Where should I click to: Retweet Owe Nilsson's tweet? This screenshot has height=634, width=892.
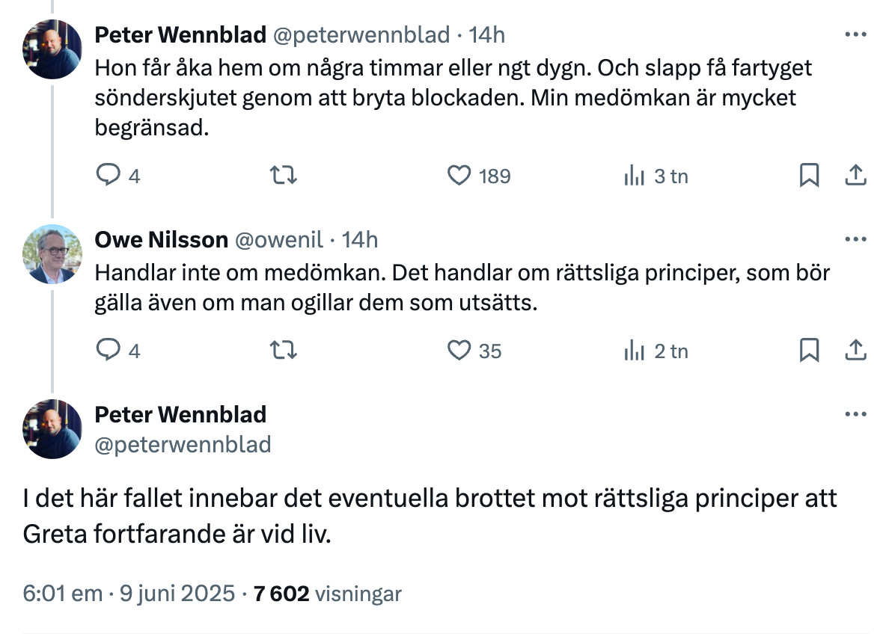coord(283,350)
